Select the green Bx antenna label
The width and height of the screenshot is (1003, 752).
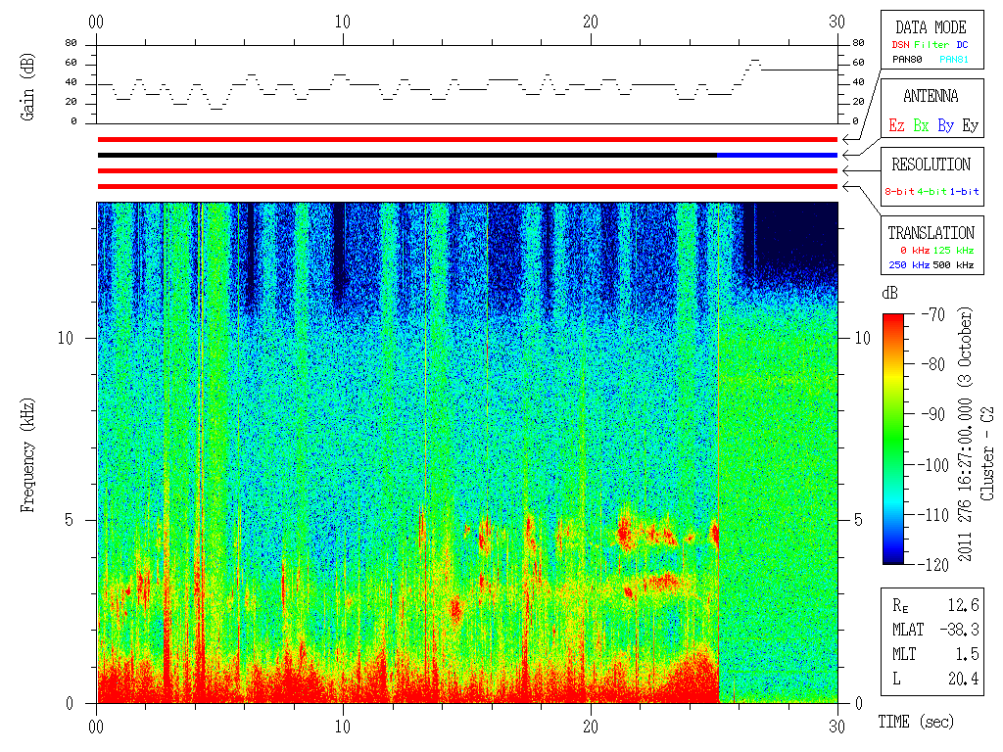pyautogui.click(x=921, y=125)
